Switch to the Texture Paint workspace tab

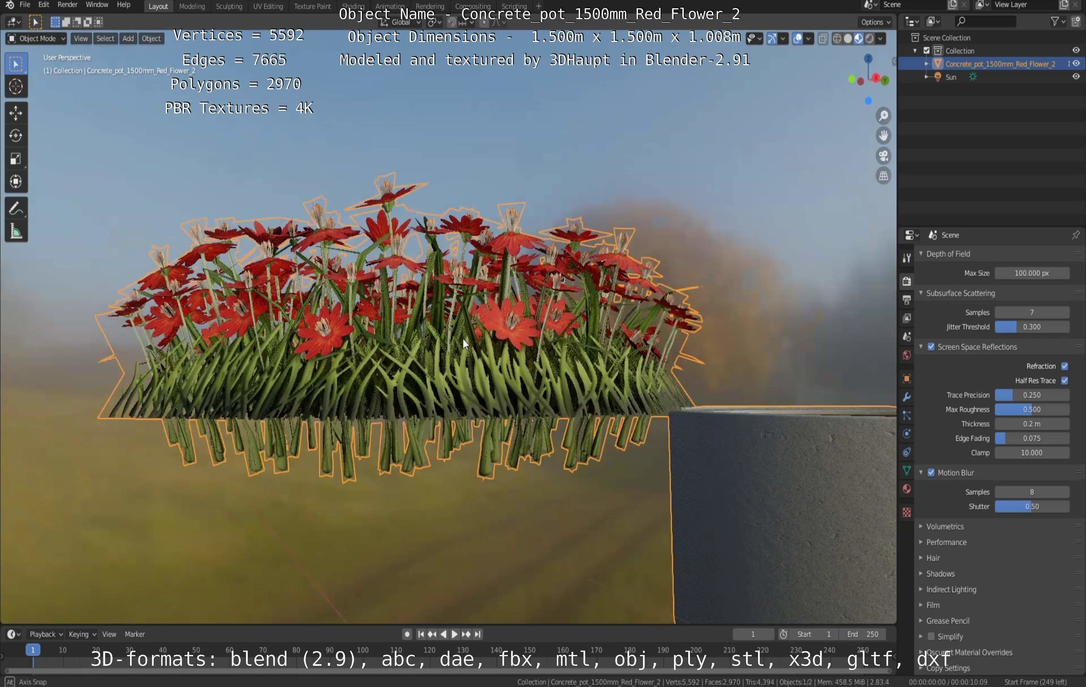[x=312, y=6]
